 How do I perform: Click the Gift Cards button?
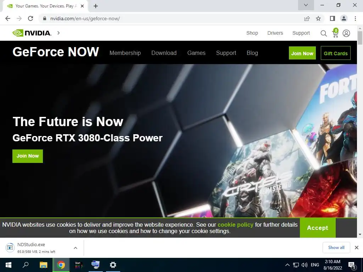click(x=336, y=53)
